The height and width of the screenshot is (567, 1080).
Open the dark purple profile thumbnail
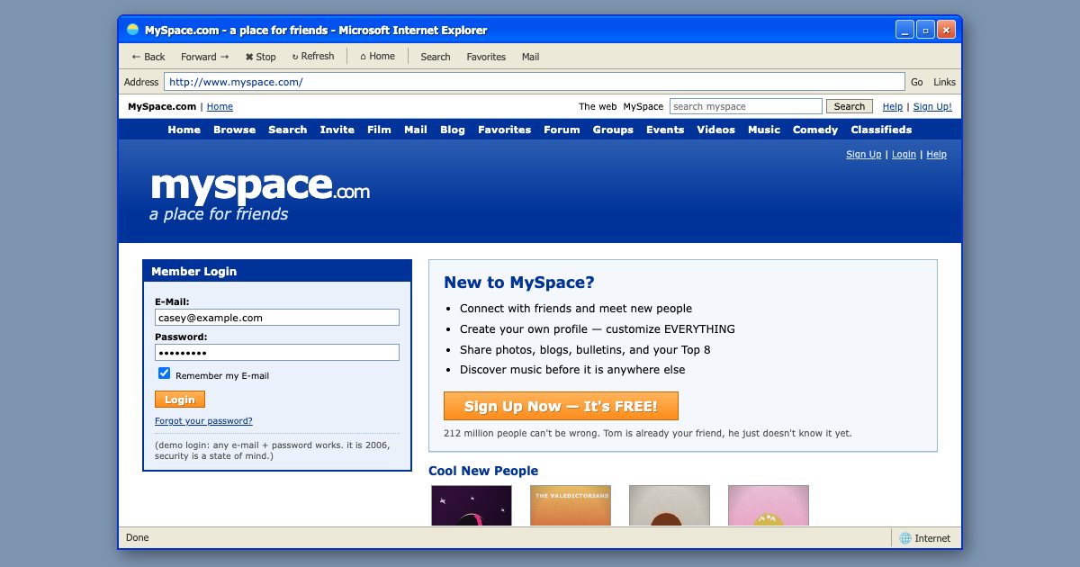pos(472,506)
